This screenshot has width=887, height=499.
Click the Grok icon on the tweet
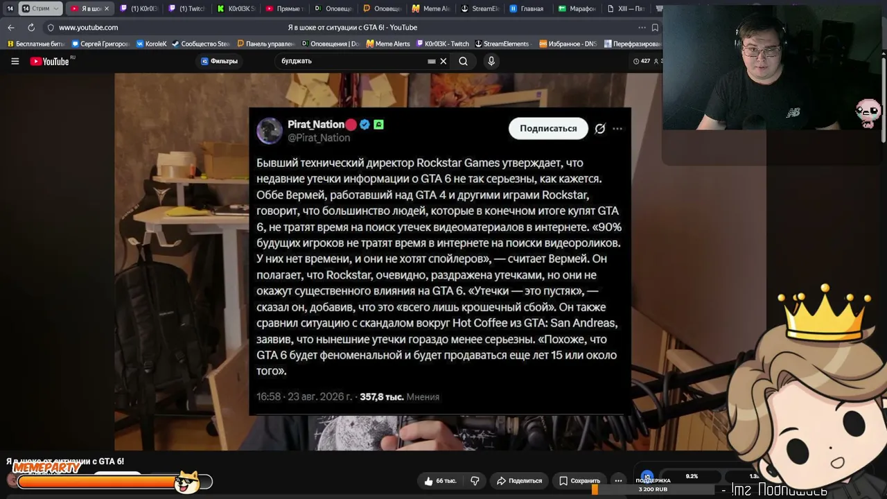click(x=600, y=128)
